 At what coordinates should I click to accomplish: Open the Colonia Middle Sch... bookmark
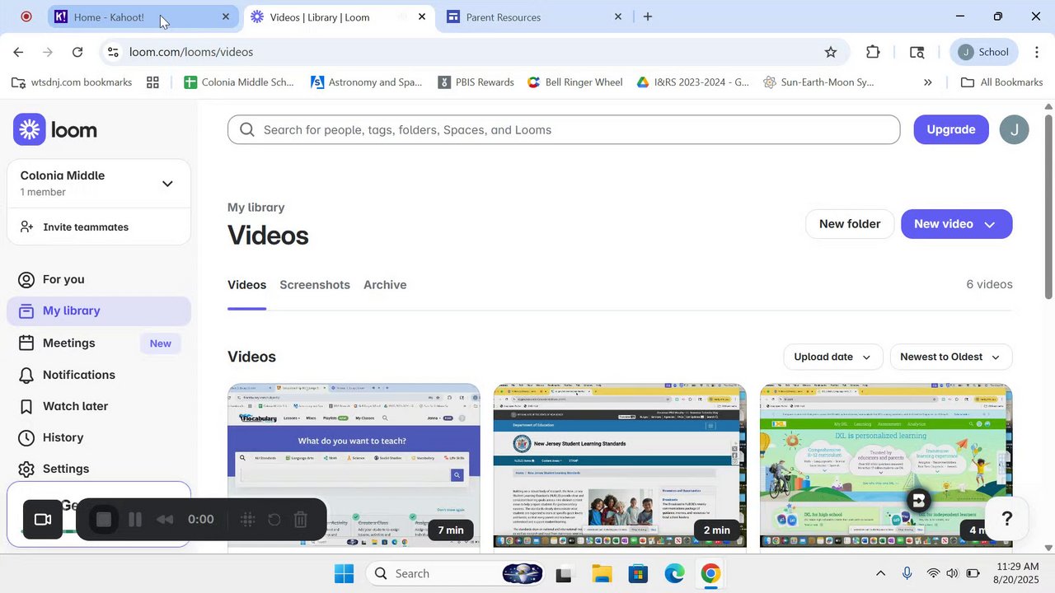(239, 82)
